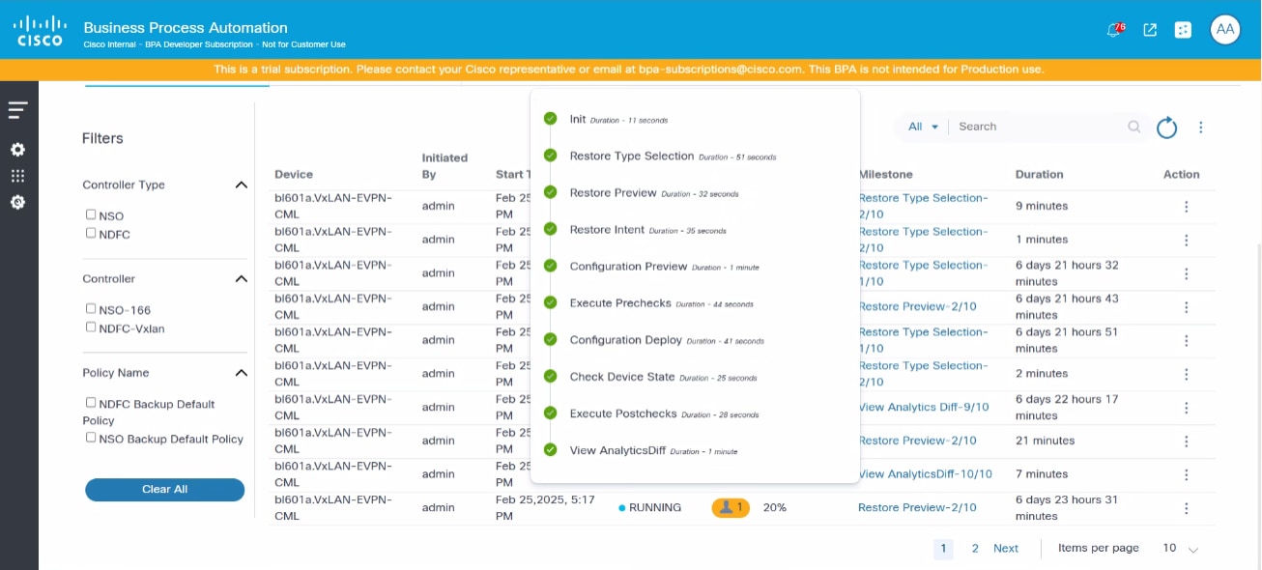The height and width of the screenshot is (570, 1262).
Task: Open action menu for the 9 minutes row
Action: click(1186, 206)
